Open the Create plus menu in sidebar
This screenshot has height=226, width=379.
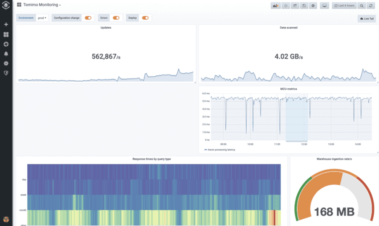point(6,24)
